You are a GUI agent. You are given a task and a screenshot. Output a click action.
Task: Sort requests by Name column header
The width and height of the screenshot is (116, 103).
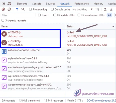[33, 26]
